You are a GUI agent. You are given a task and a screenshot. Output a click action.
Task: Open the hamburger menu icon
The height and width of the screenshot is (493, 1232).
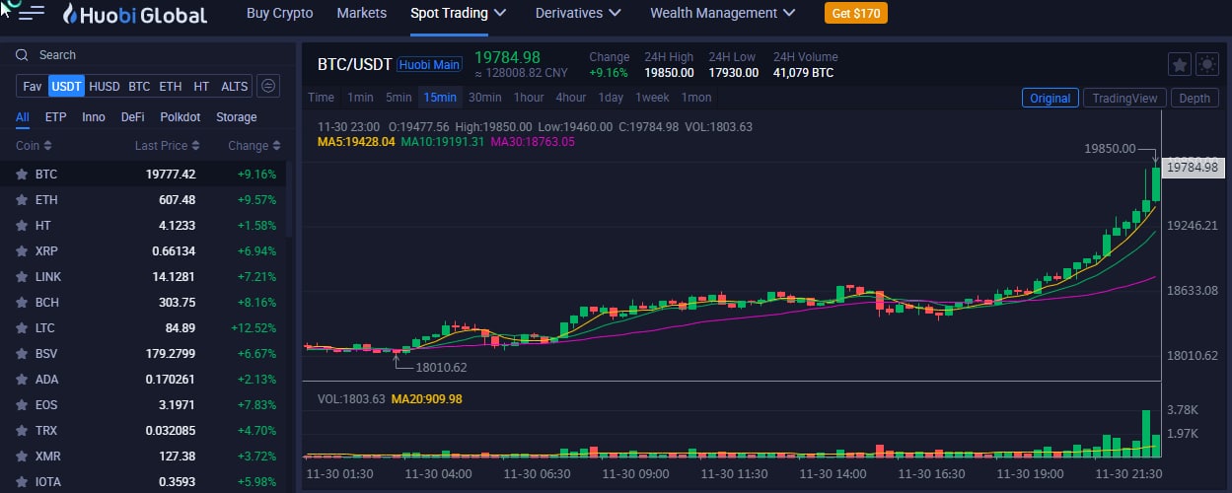32,13
